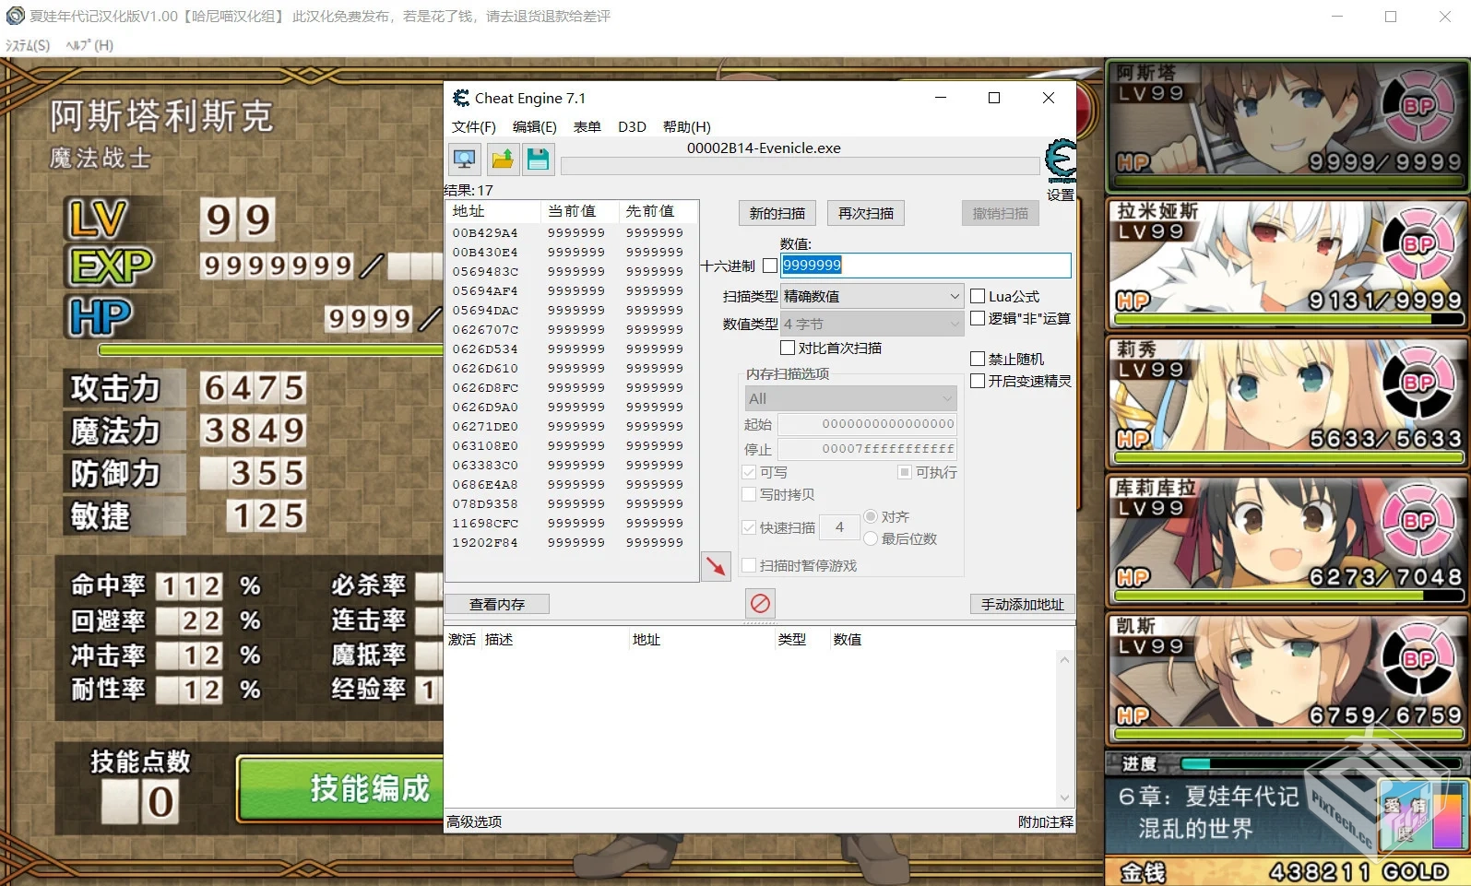Toggle the 可执行 checkbox
The width and height of the screenshot is (1471, 886).
(x=905, y=472)
